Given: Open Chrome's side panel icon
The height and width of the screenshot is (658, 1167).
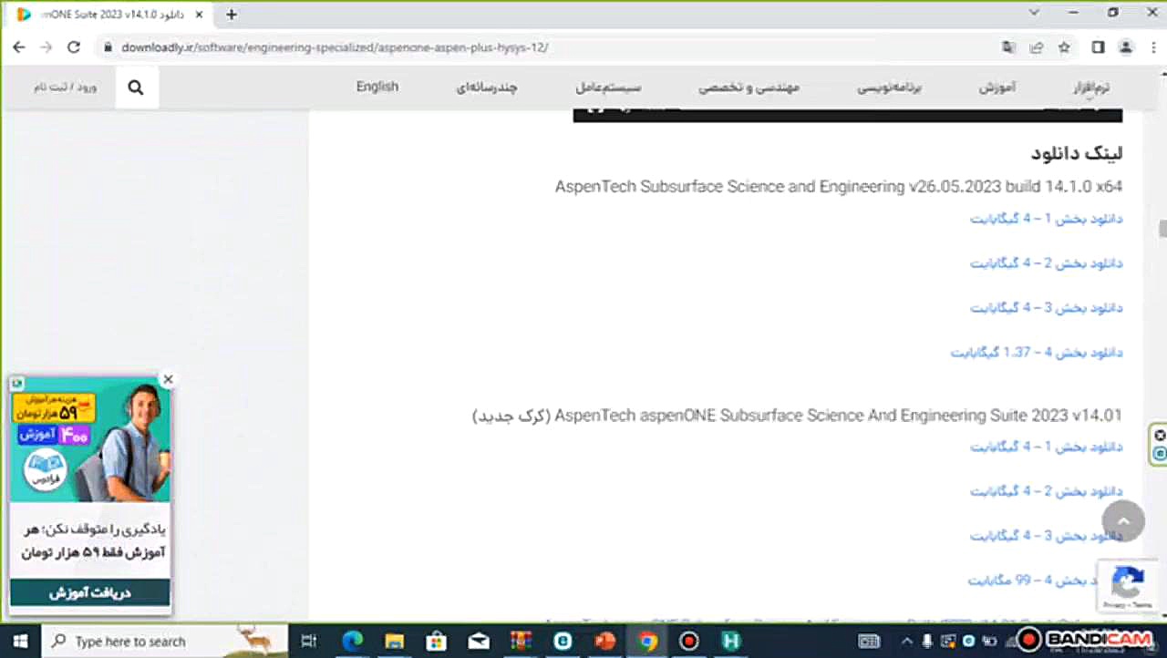Looking at the screenshot, I should tap(1098, 47).
